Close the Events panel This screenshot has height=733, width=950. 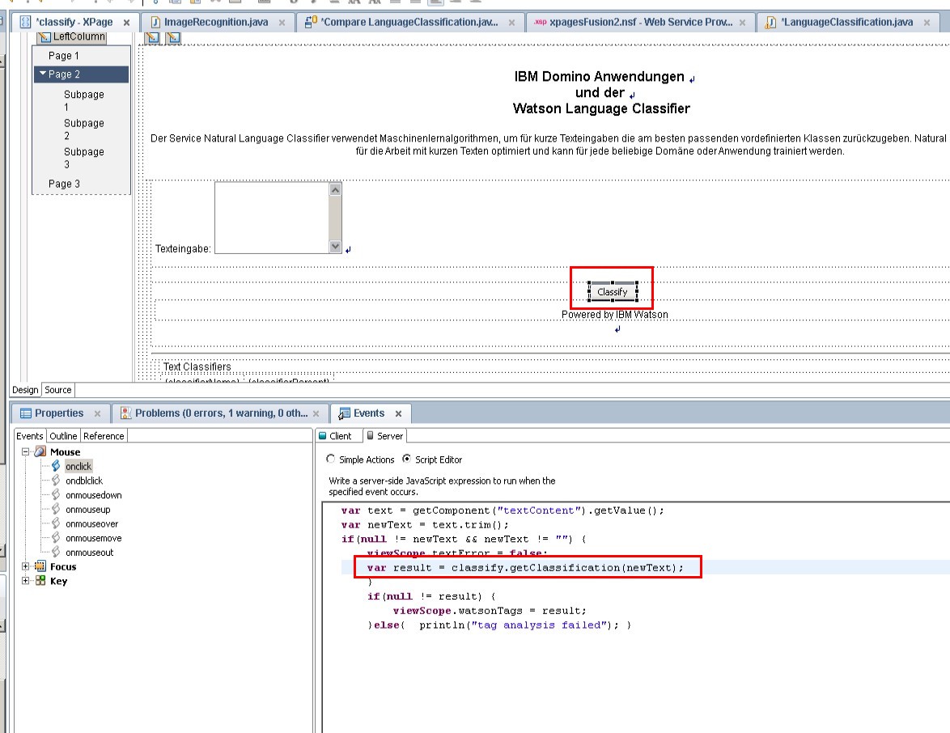(x=399, y=413)
